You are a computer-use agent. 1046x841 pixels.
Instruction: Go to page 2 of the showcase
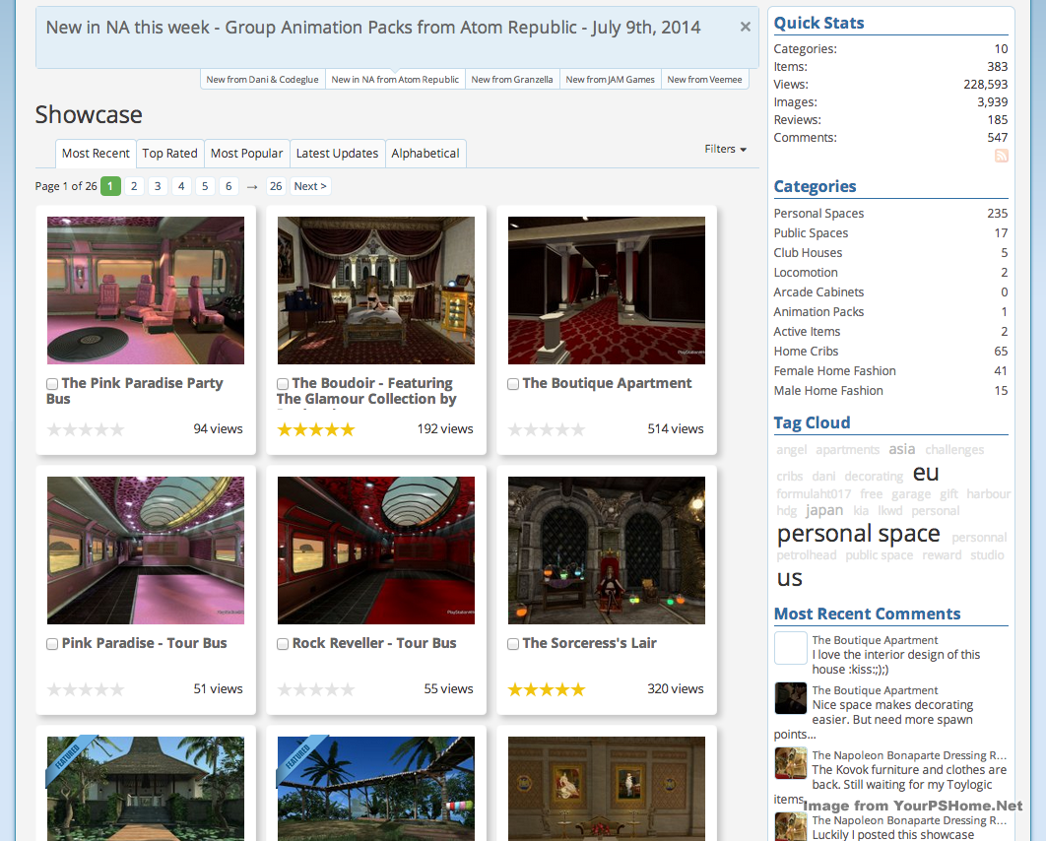point(134,186)
